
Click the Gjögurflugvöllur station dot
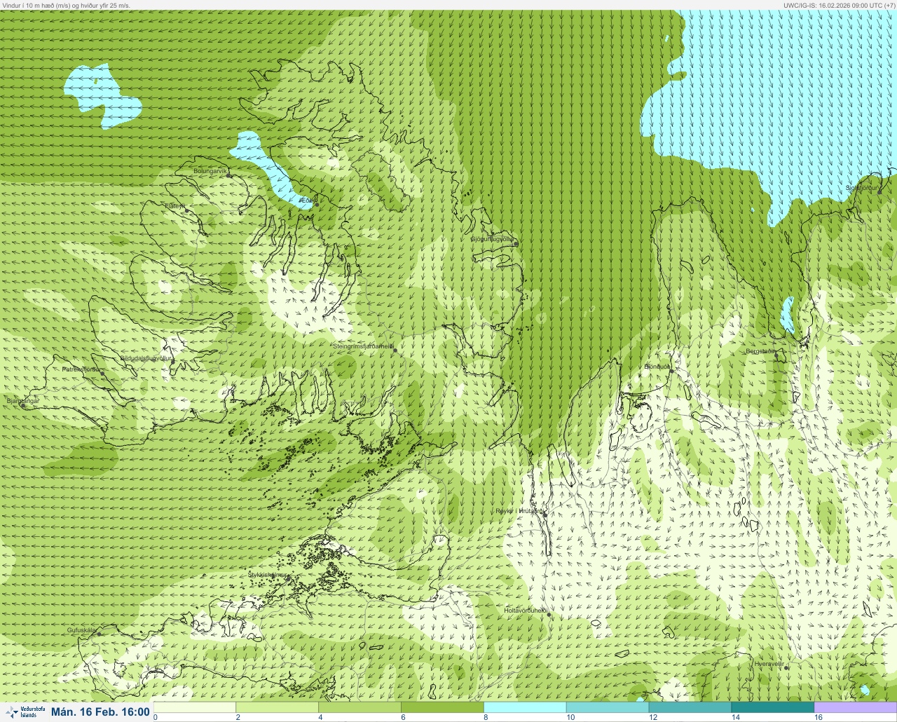[x=515, y=244]
